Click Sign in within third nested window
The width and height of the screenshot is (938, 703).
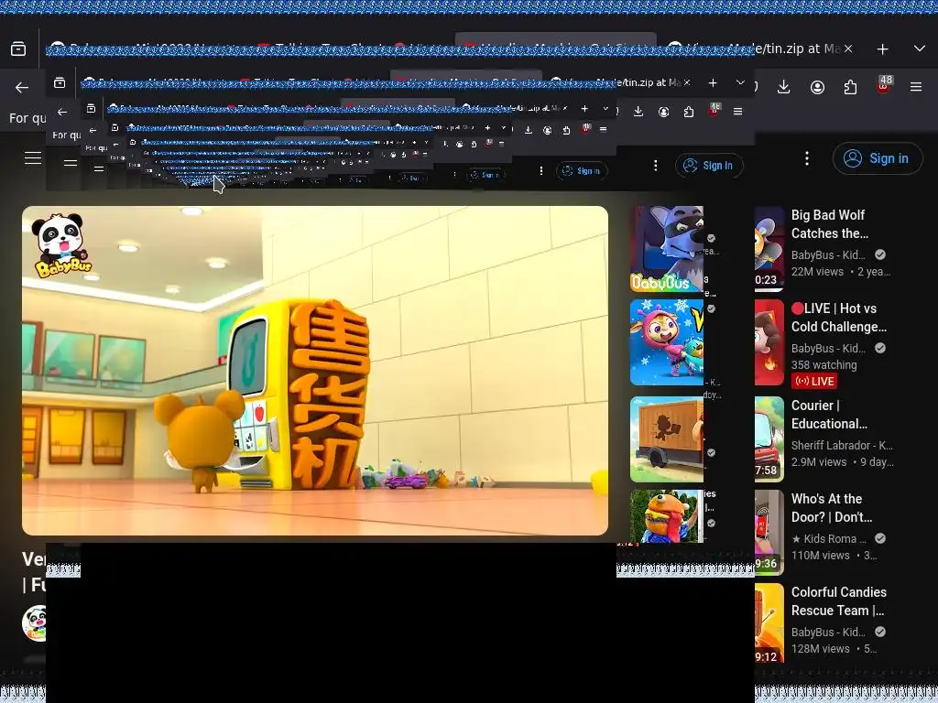(582, 171)
